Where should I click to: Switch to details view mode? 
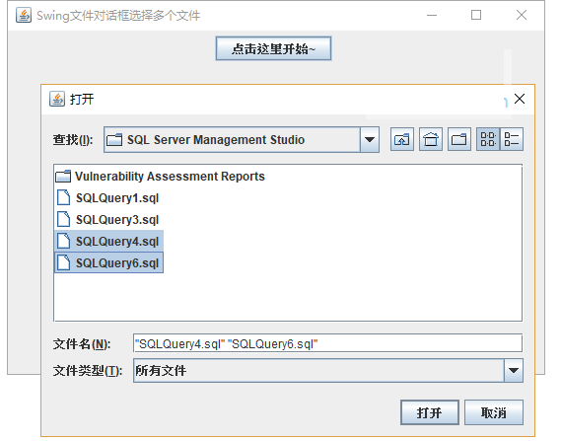click(x=512, y=139)
